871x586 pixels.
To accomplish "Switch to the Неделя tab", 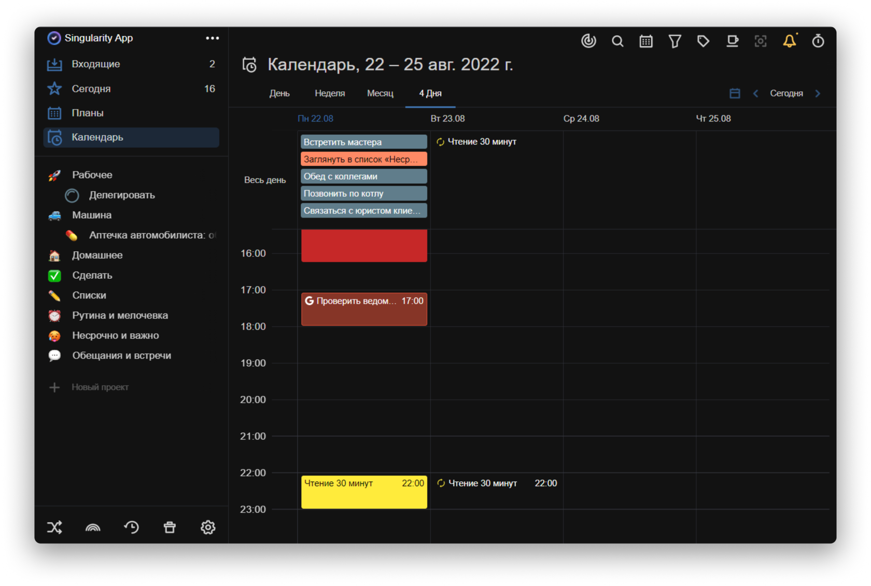I will [x=330, y=93].
